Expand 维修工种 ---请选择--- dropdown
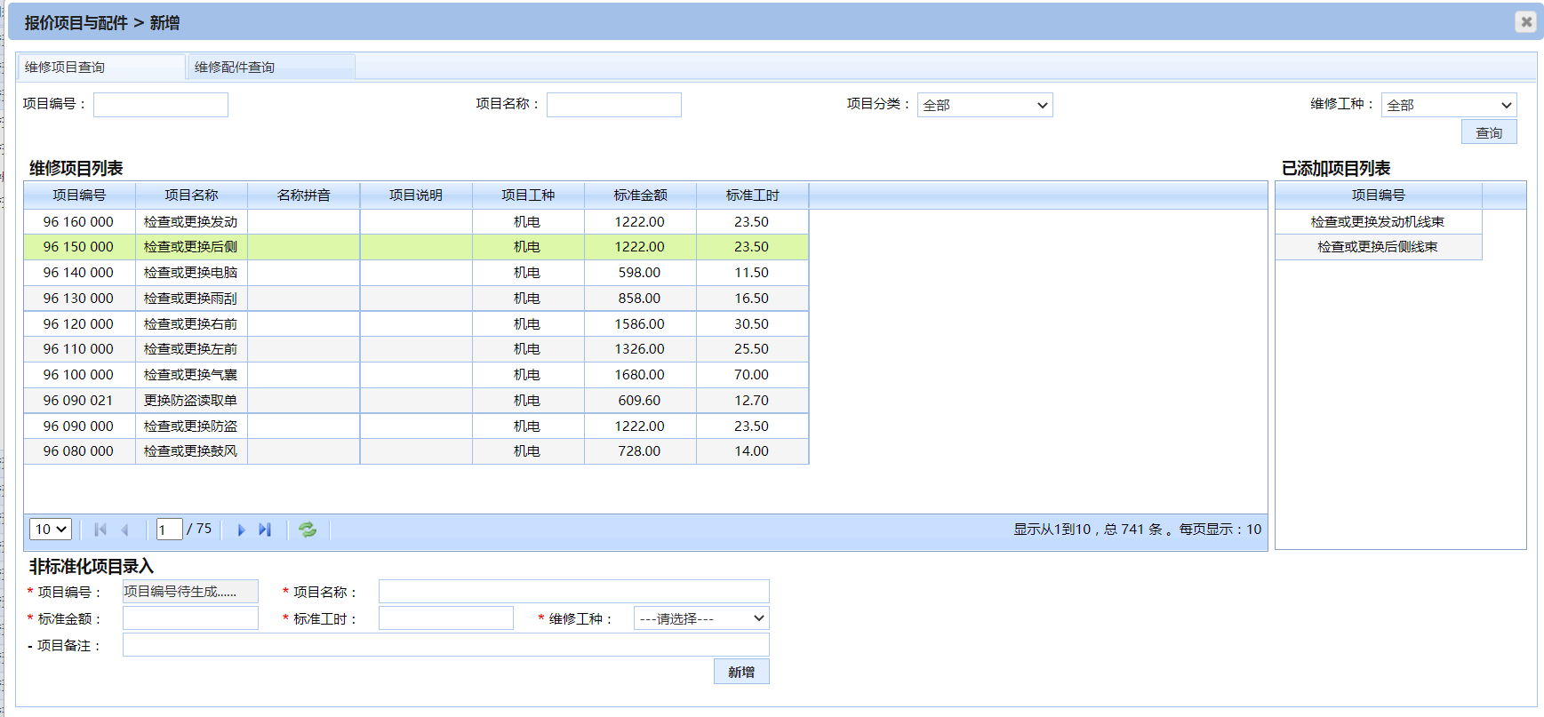The width and height of the screenshot is (1544, 717). click(x=701, y=618)
